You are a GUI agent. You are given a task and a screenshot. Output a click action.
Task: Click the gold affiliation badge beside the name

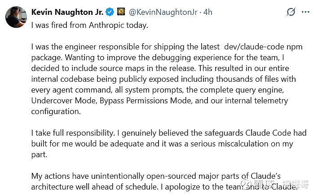click(x=121, y=12)
